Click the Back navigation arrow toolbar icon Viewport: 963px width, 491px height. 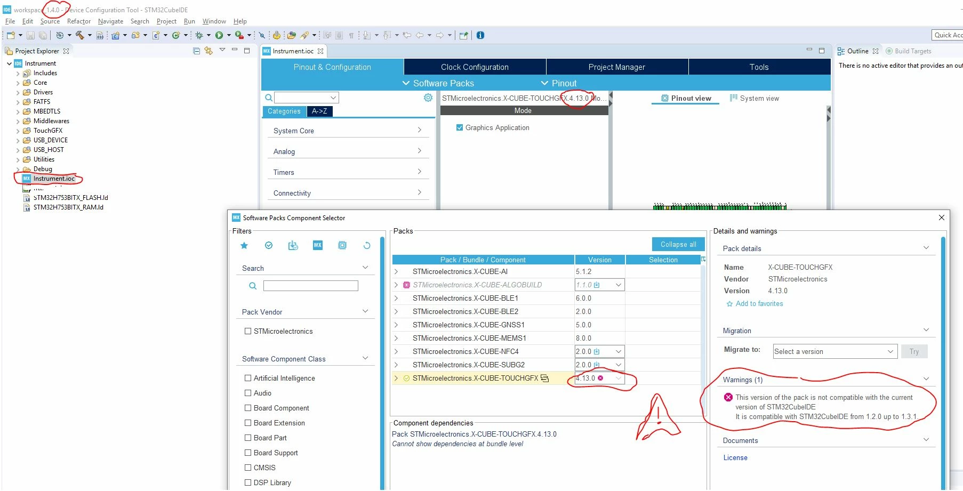(x=420, y=35)
